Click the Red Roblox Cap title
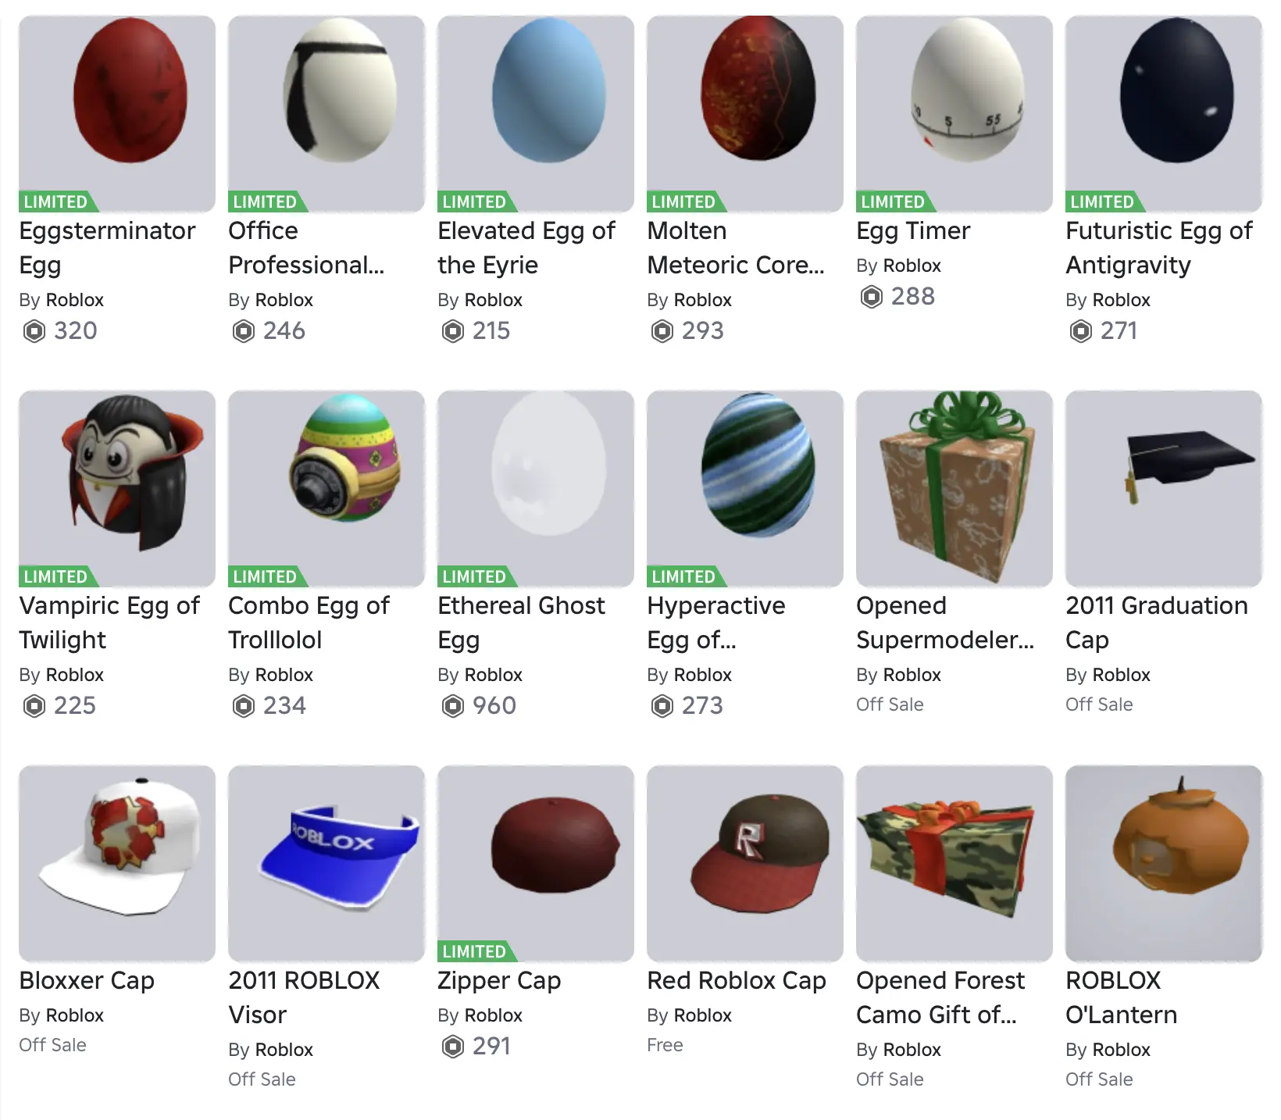Screen dimensions: 1281x1120 click(x=737, y=980)
